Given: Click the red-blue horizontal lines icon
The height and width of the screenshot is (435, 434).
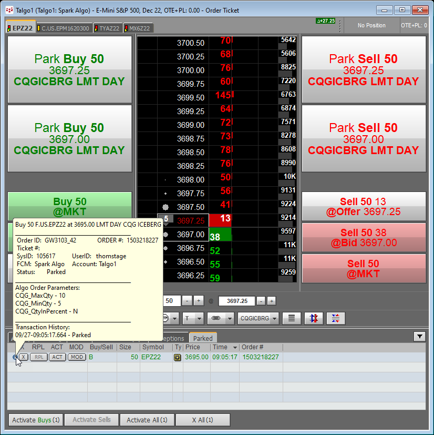Looking at the screenshot, I should coord(336,318).
